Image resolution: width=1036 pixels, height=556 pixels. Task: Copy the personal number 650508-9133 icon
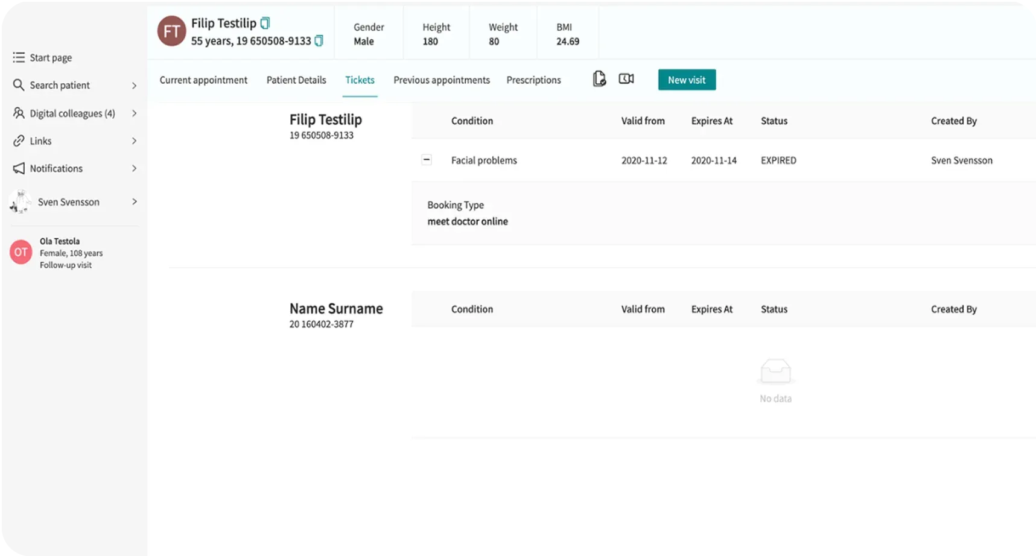[319, 41]
